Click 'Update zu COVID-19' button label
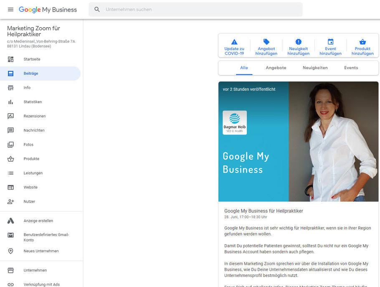 coord(234,51)
